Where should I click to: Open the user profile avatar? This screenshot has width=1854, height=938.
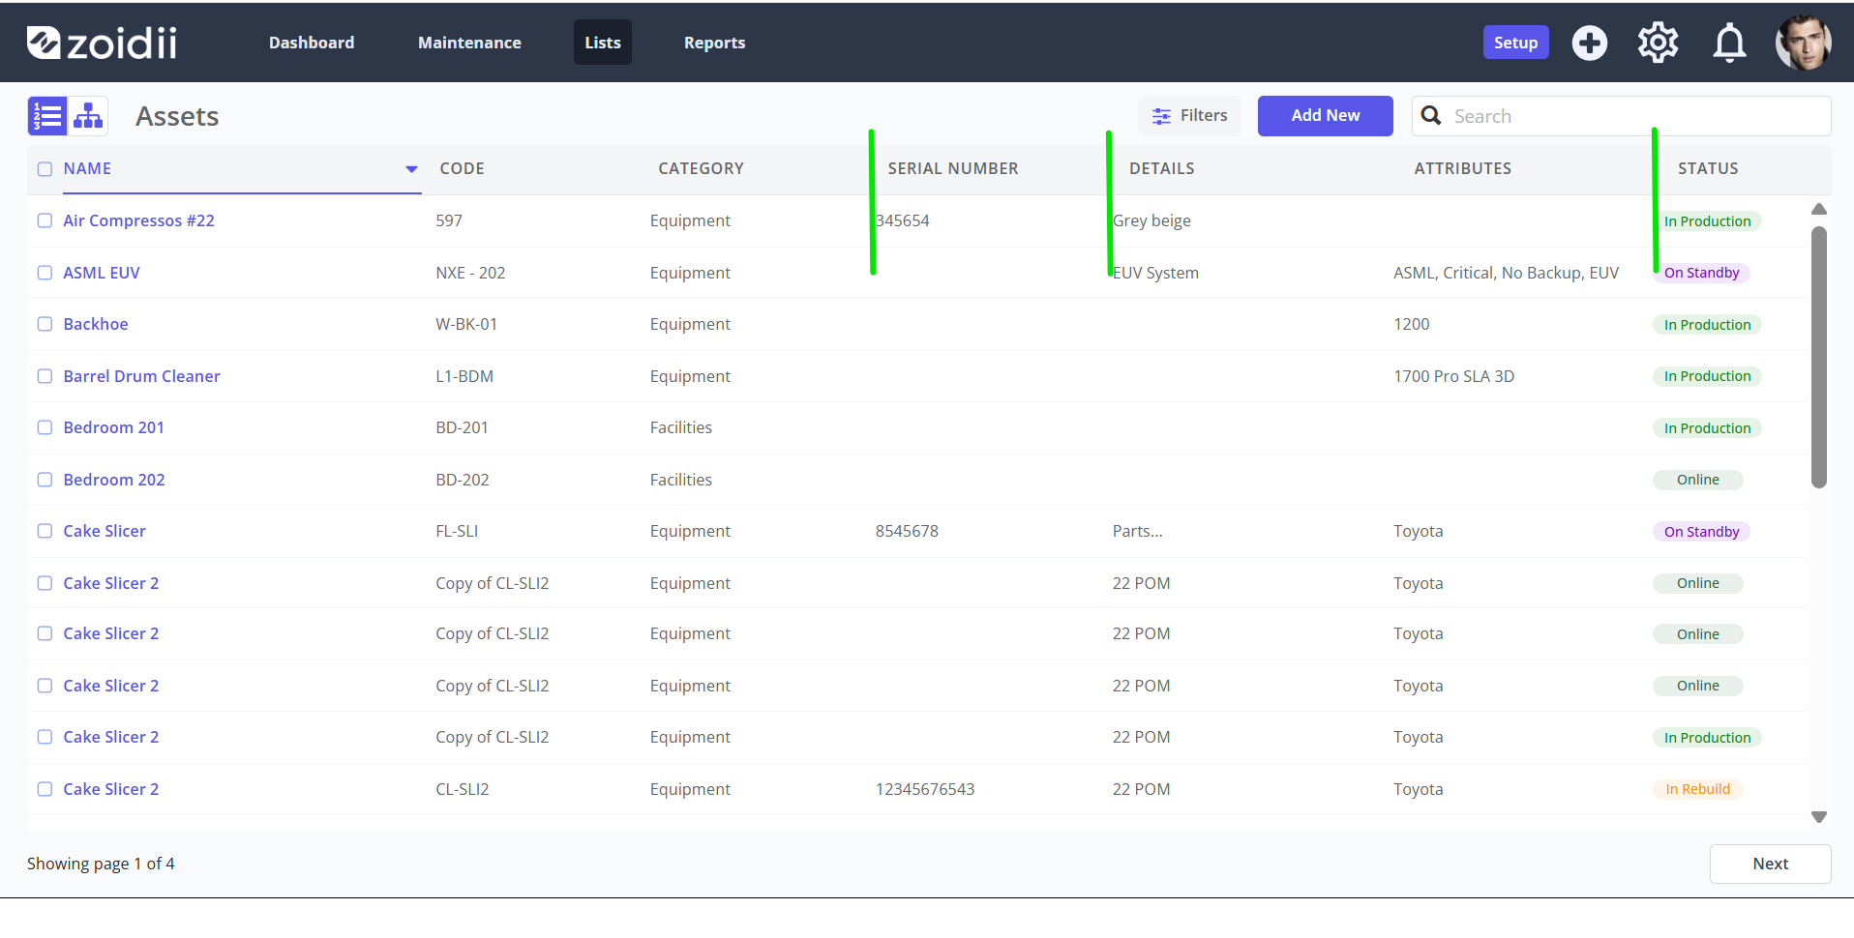1803,43
